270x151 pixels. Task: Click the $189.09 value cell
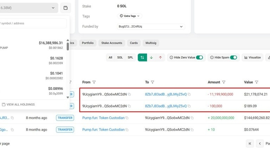pos(250,106)
